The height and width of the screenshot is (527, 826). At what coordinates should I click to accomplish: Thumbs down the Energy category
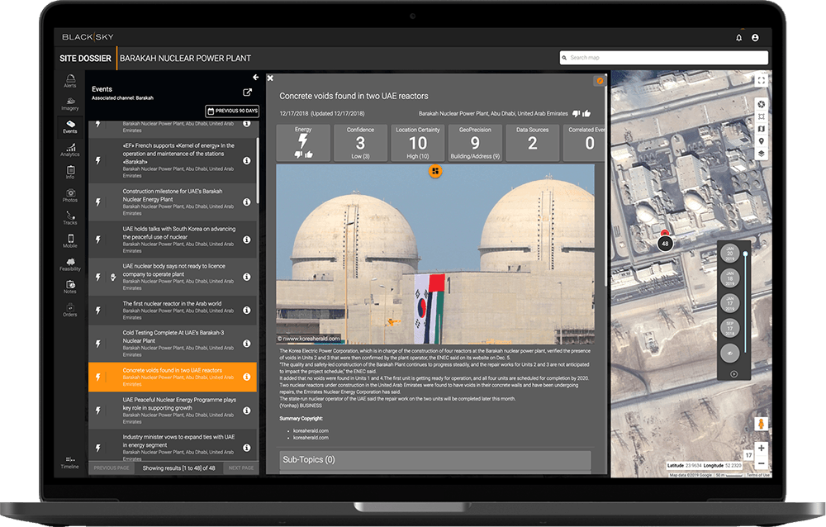pyautogui.click(x=298, y=154)
